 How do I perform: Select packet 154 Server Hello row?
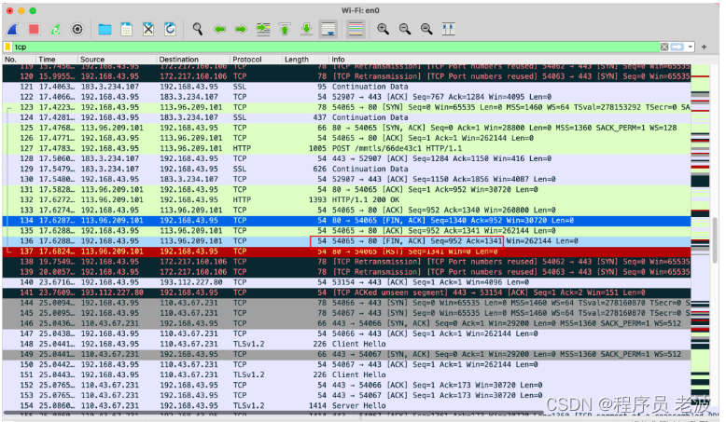coord(346,405)
